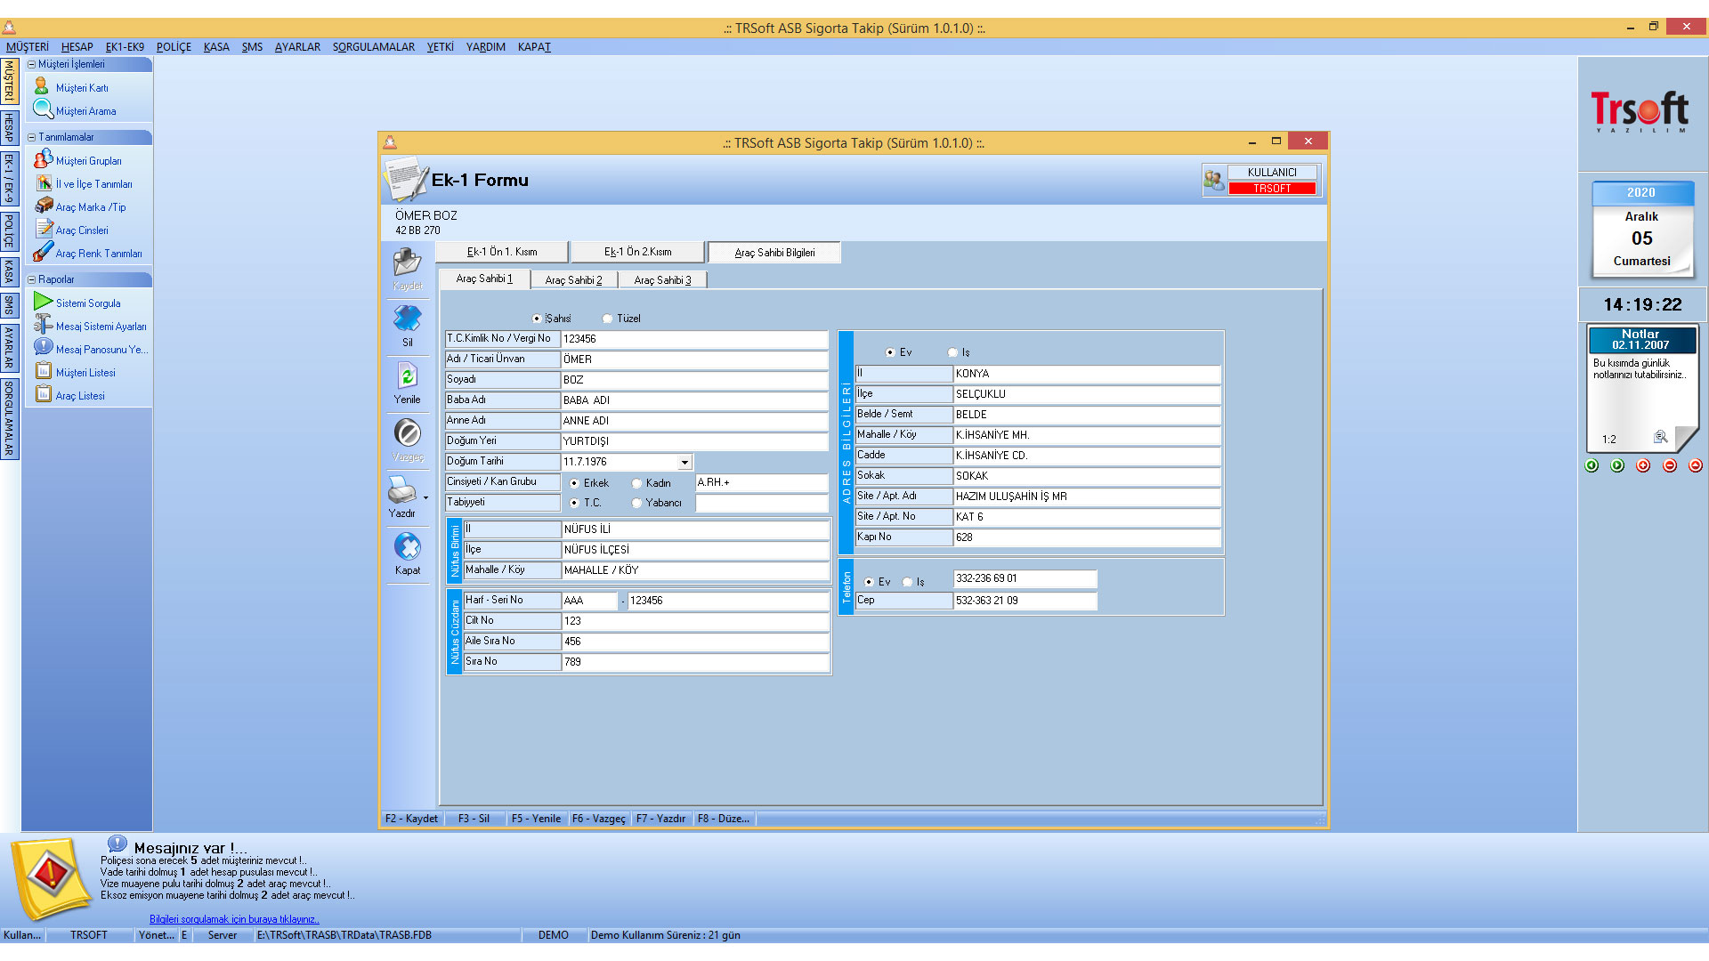
Task: Open Araç Marka/Tip icon
Action: (x=44, y=206)
